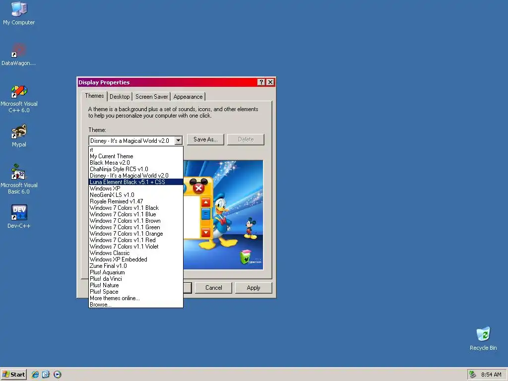This screenshot has height=381, width=508.
Task: Click the 8:54 AM taskbar clock
Action: 491,375
